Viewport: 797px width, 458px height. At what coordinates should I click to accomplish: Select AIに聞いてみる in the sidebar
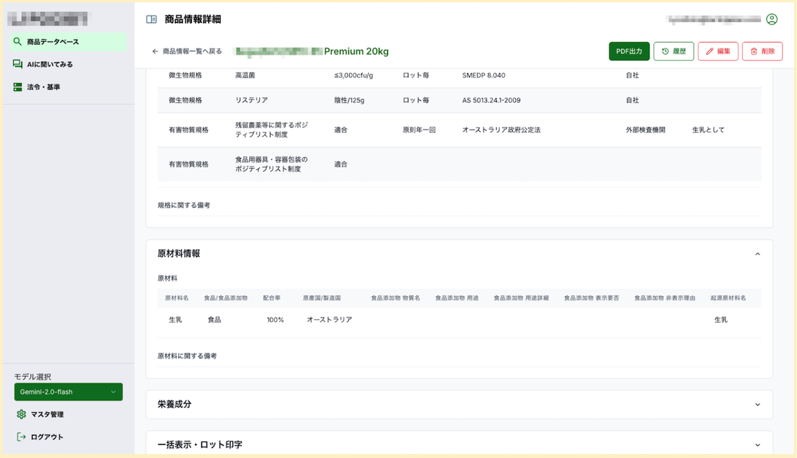50,64
